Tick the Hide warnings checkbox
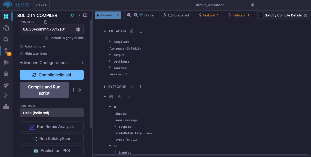This screenshot has height=157, width=311. (21, 53)
